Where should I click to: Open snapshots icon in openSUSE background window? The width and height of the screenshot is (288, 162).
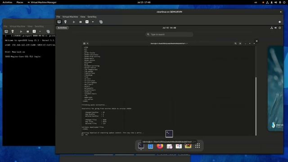click(48, 31)
